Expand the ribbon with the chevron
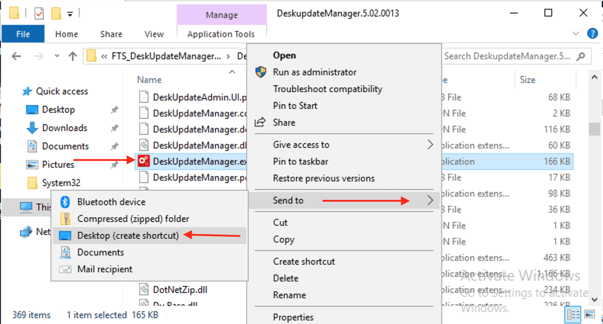Image resolution: width=603 pixels, height=324 pixels. 576,34
